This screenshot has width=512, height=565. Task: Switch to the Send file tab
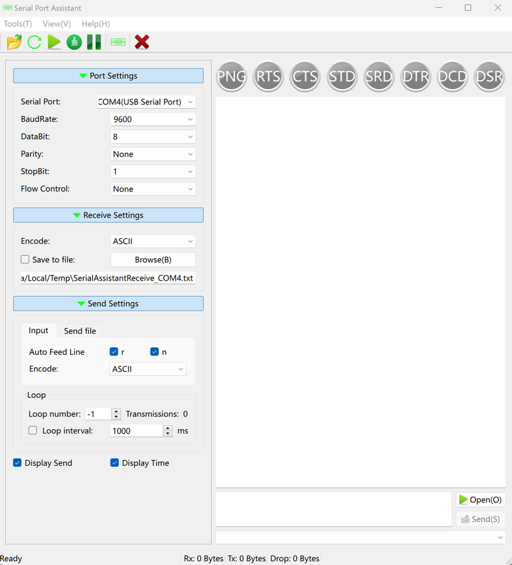pos(80,331)
